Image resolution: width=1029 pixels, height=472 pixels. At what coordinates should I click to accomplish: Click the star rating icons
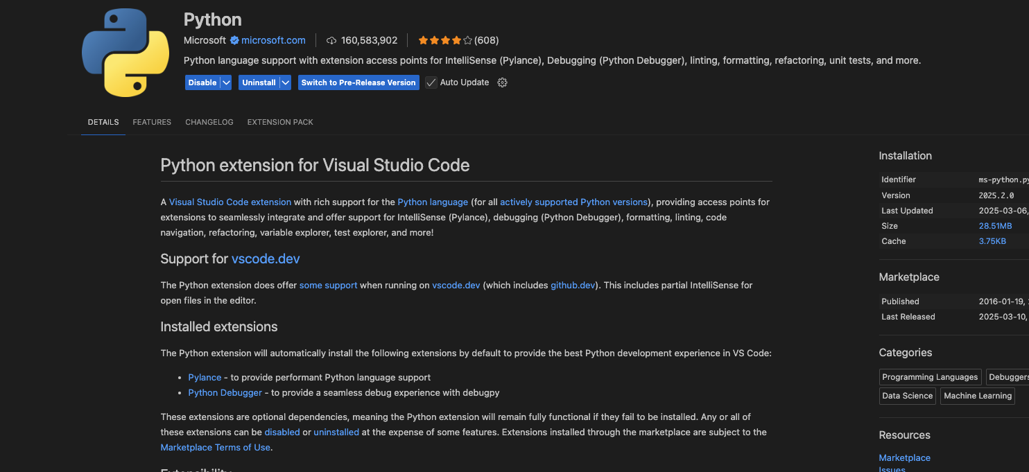(x=445, y=40)
